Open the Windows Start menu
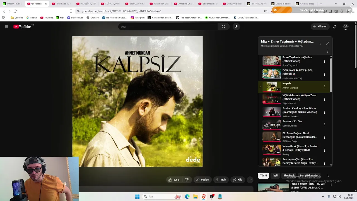The image size is (357, 201). pos(137,197)
